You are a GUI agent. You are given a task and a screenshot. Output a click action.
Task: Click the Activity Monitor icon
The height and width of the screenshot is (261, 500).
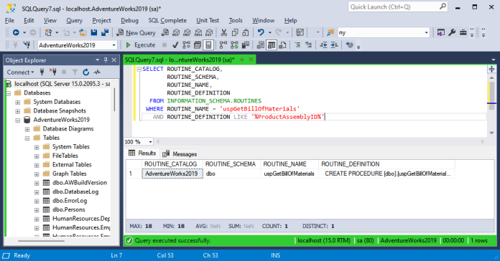97,72
